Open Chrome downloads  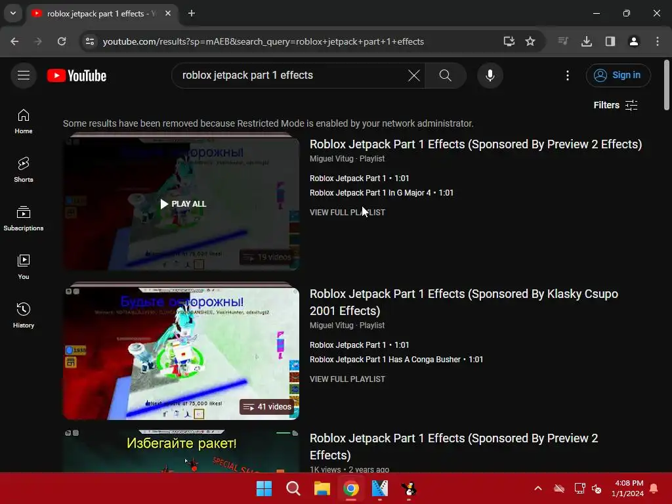click(x=587, y=41)
